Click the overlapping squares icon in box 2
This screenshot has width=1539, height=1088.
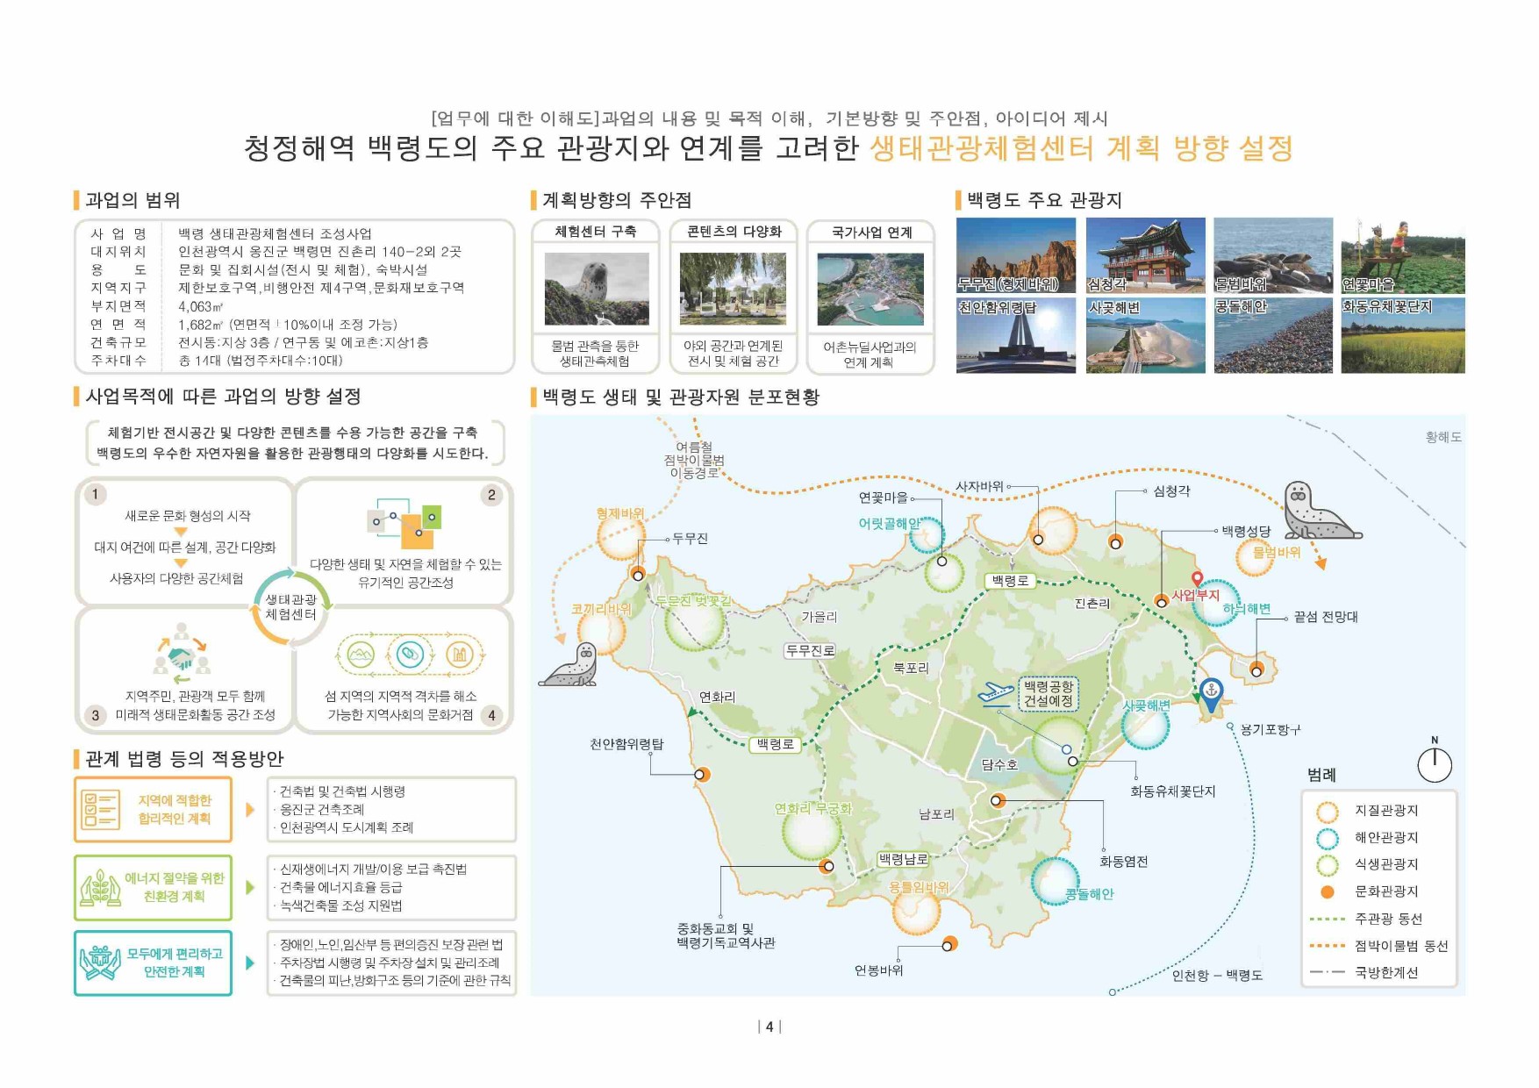[x=404, y=525]
